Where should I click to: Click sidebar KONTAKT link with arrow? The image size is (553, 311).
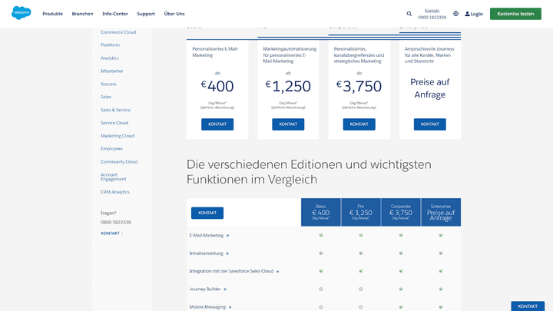pyautogui.click(x=112, y=233)
